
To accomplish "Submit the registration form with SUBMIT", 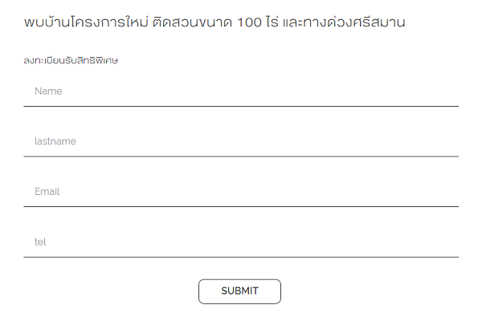I will (239, 291).
